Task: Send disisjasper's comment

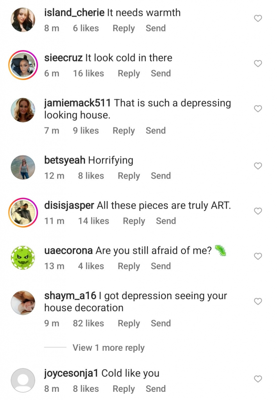Action: [166, 221]
